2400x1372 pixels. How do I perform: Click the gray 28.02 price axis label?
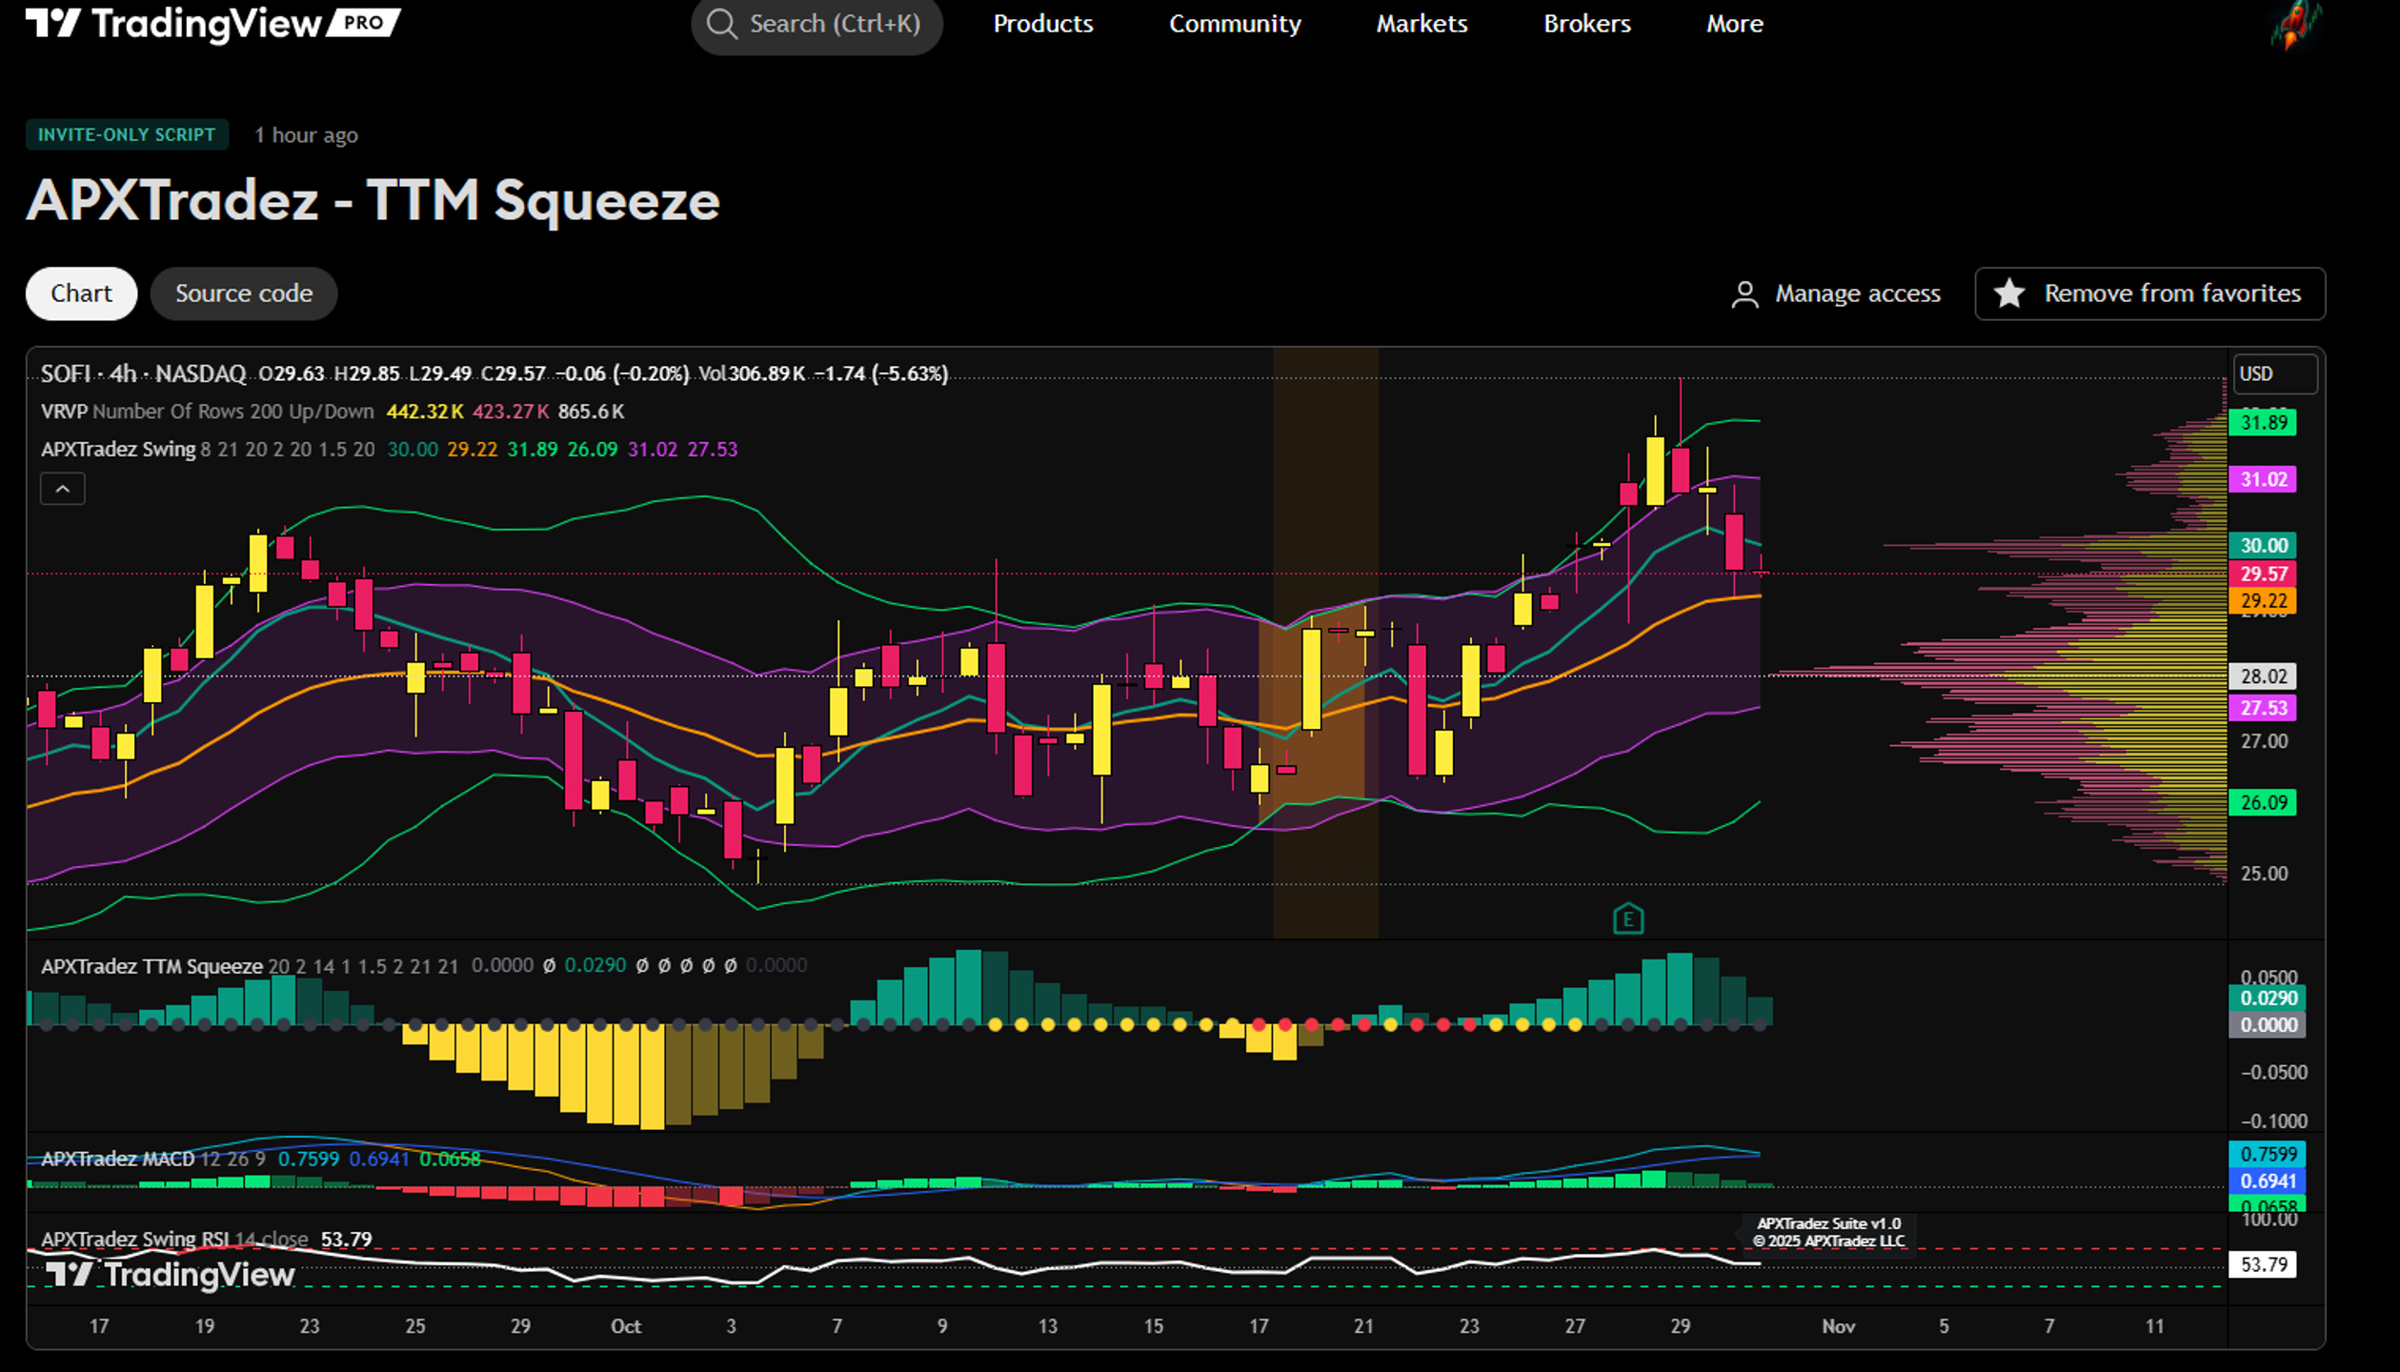click(2263, 676)
